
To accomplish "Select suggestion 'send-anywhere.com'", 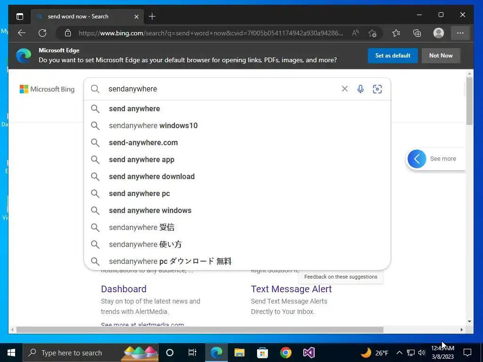I will point(237,142).
